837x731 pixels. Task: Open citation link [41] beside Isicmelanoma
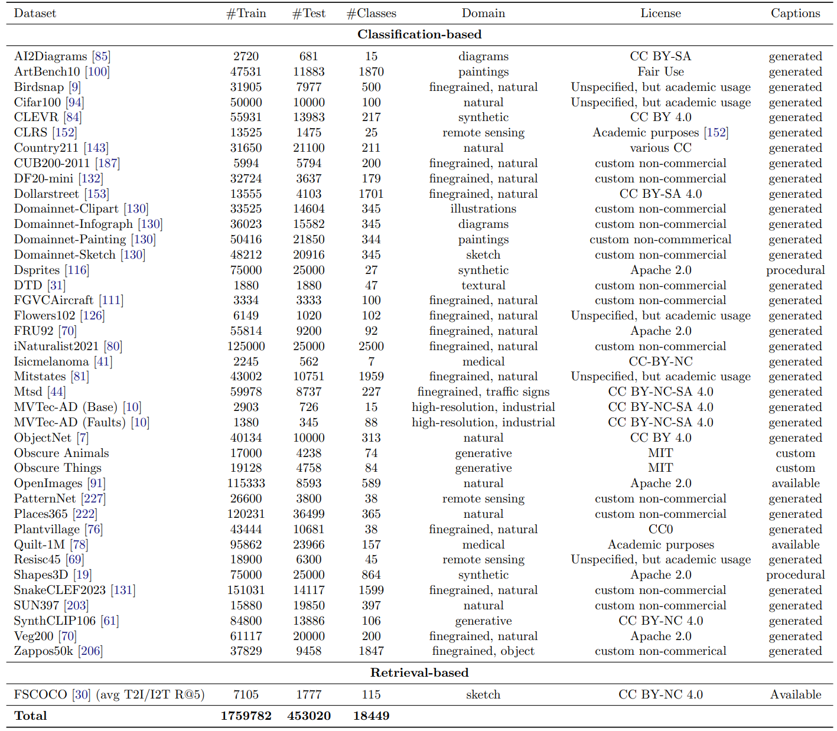(x=103, y=361)
